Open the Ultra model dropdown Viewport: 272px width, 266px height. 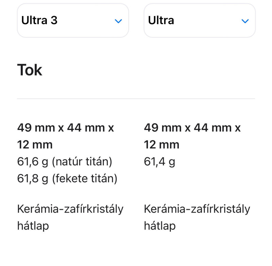200,20
